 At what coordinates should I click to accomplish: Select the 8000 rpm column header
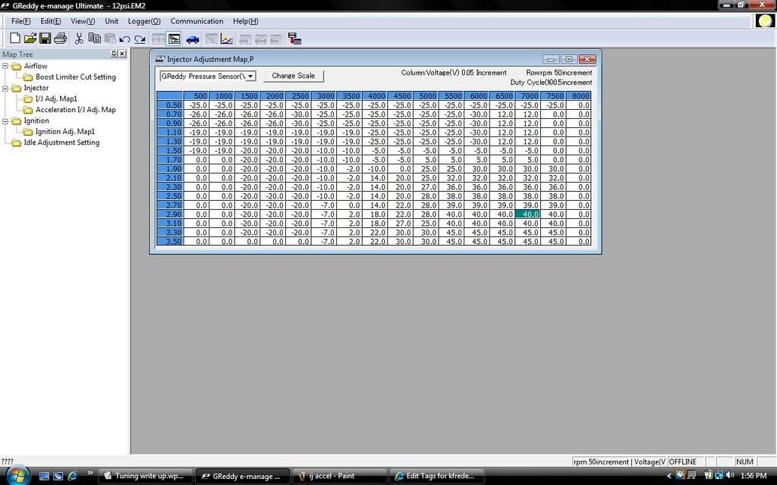pos(579,95)
